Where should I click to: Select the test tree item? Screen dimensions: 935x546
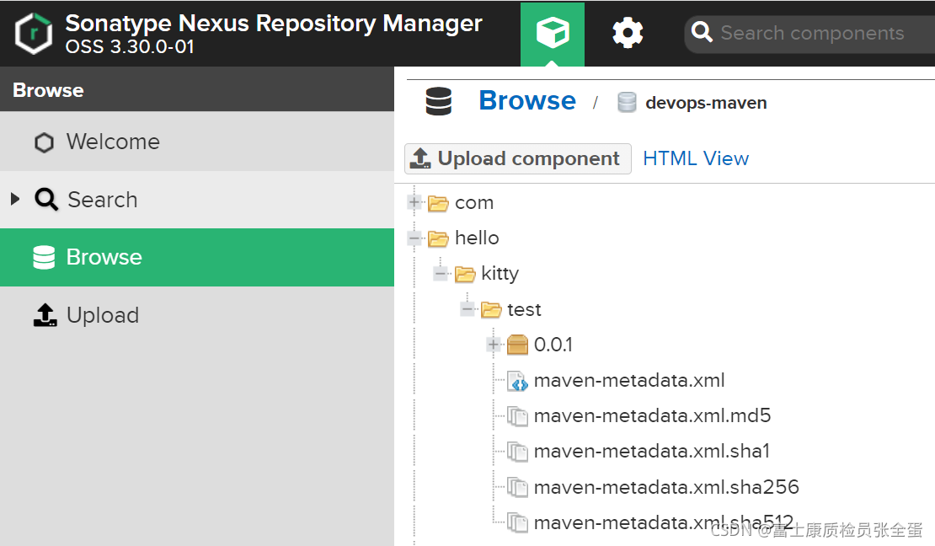[x=524, y=310]
